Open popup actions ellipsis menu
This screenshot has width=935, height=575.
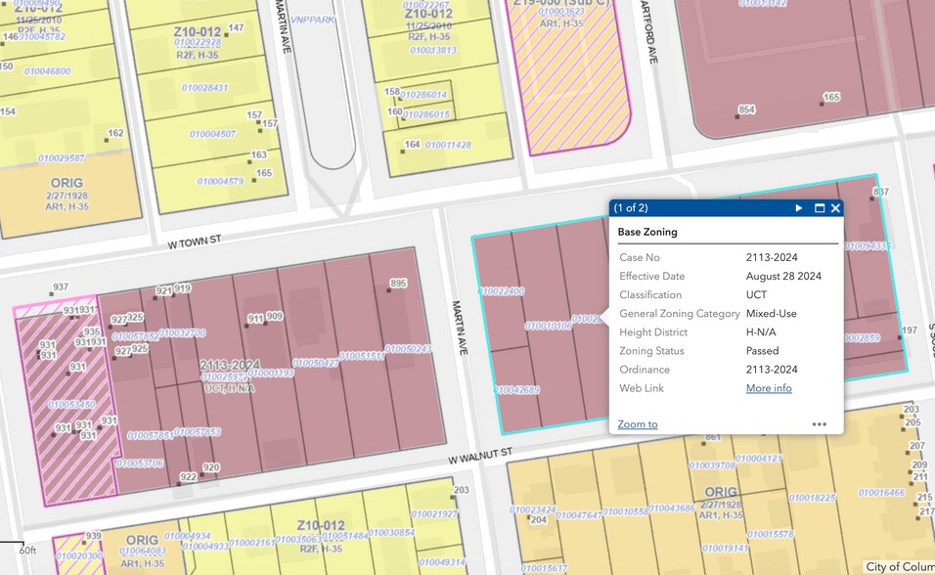(x=820, y=424)
